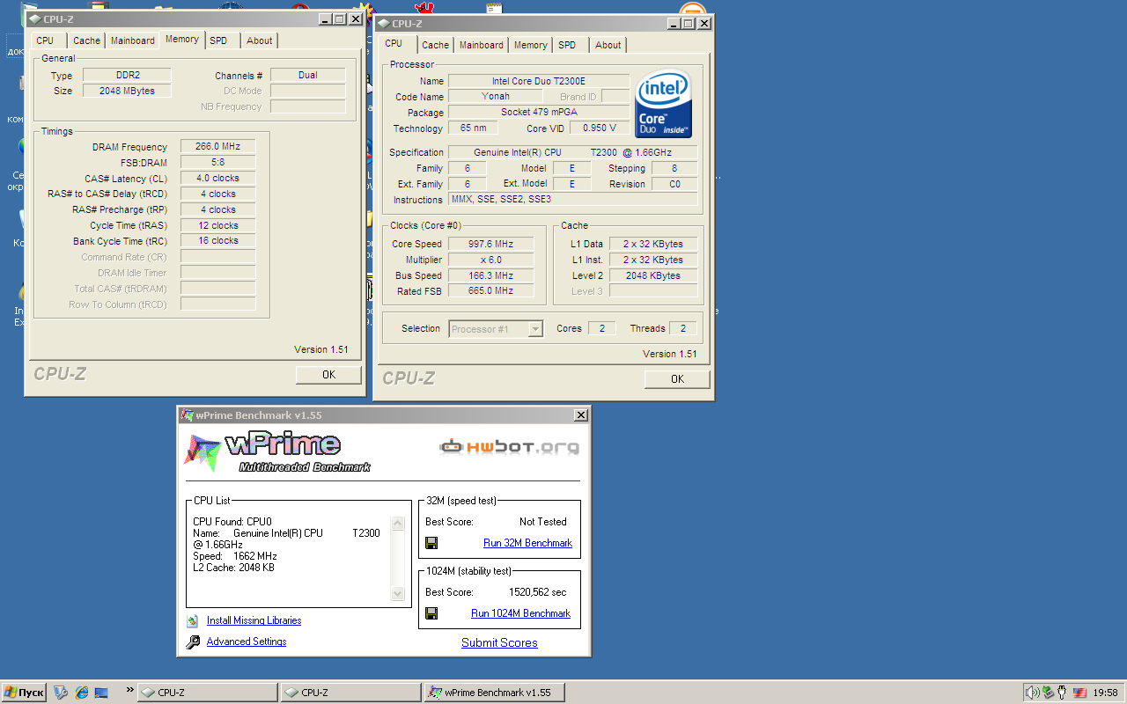Viewport: 1127px width, 704px height.
Task: Open the volume speaker icon in system tray
Action: (1032, 693)
